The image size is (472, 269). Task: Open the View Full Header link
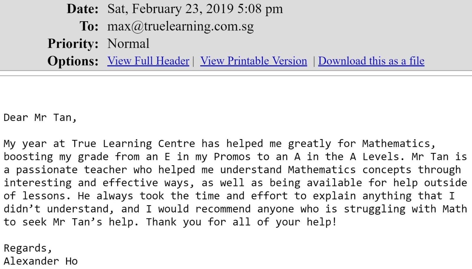tap(148, 61)
